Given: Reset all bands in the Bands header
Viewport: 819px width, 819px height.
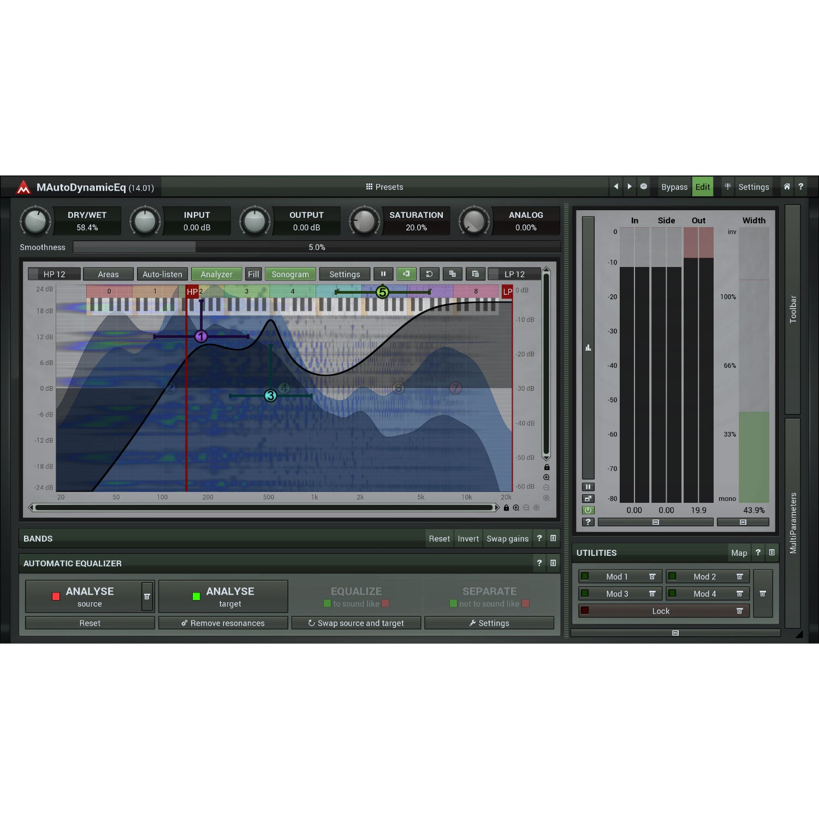Looking at the screenshot, I should [x=439, y=538].
